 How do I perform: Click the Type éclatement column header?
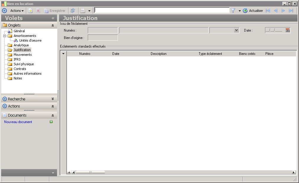point(210,54)
